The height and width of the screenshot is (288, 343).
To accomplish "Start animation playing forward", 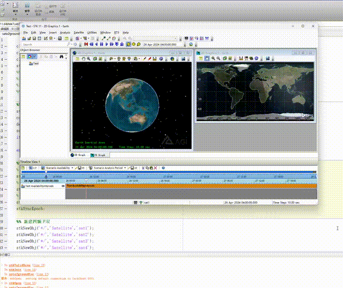I will pyautogui.click(x=107, y=44).
